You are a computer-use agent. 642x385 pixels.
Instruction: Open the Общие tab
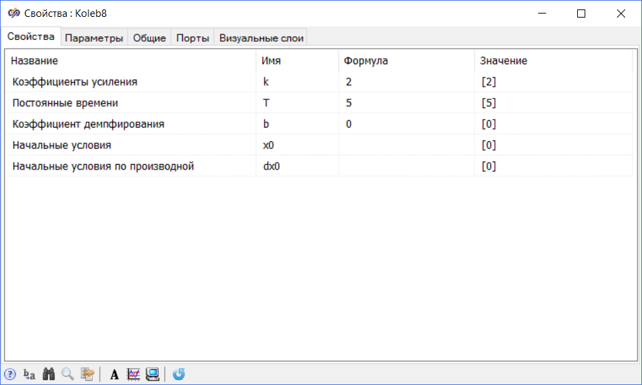[x=149, y=38]
